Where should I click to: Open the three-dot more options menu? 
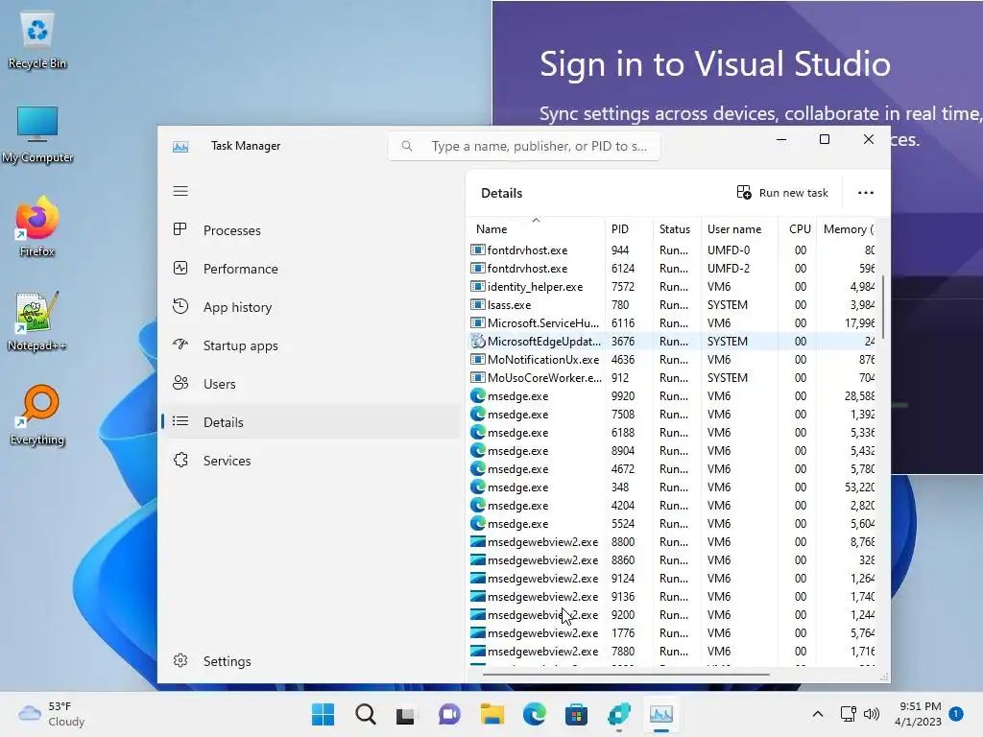tap(866, 192)
